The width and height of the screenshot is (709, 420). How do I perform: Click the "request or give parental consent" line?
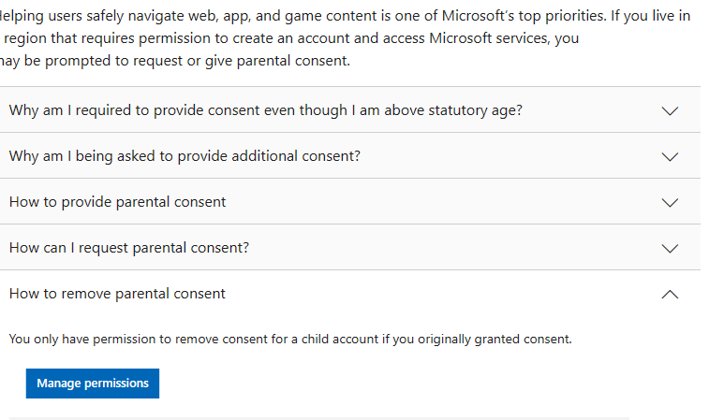pos(175,61)
